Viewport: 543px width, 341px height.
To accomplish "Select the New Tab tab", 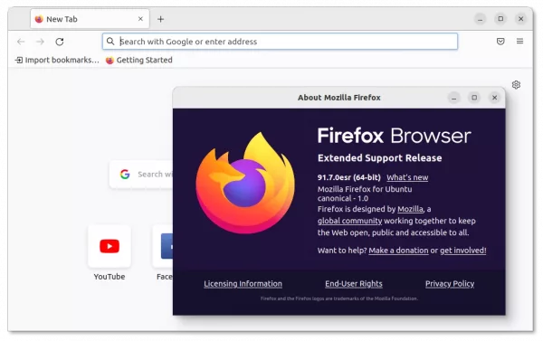I will click(x=90, y=19).
